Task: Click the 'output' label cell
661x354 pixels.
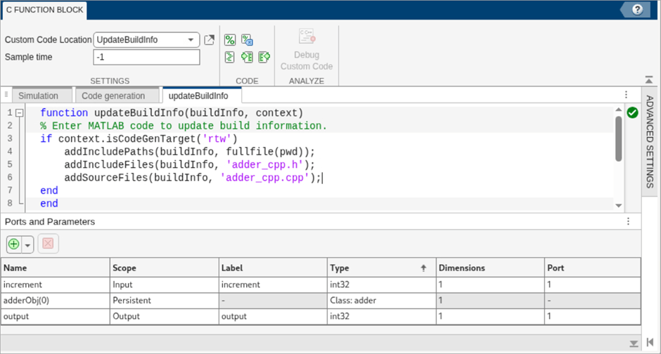Action: pyautogui.click(x=273, y=316)
